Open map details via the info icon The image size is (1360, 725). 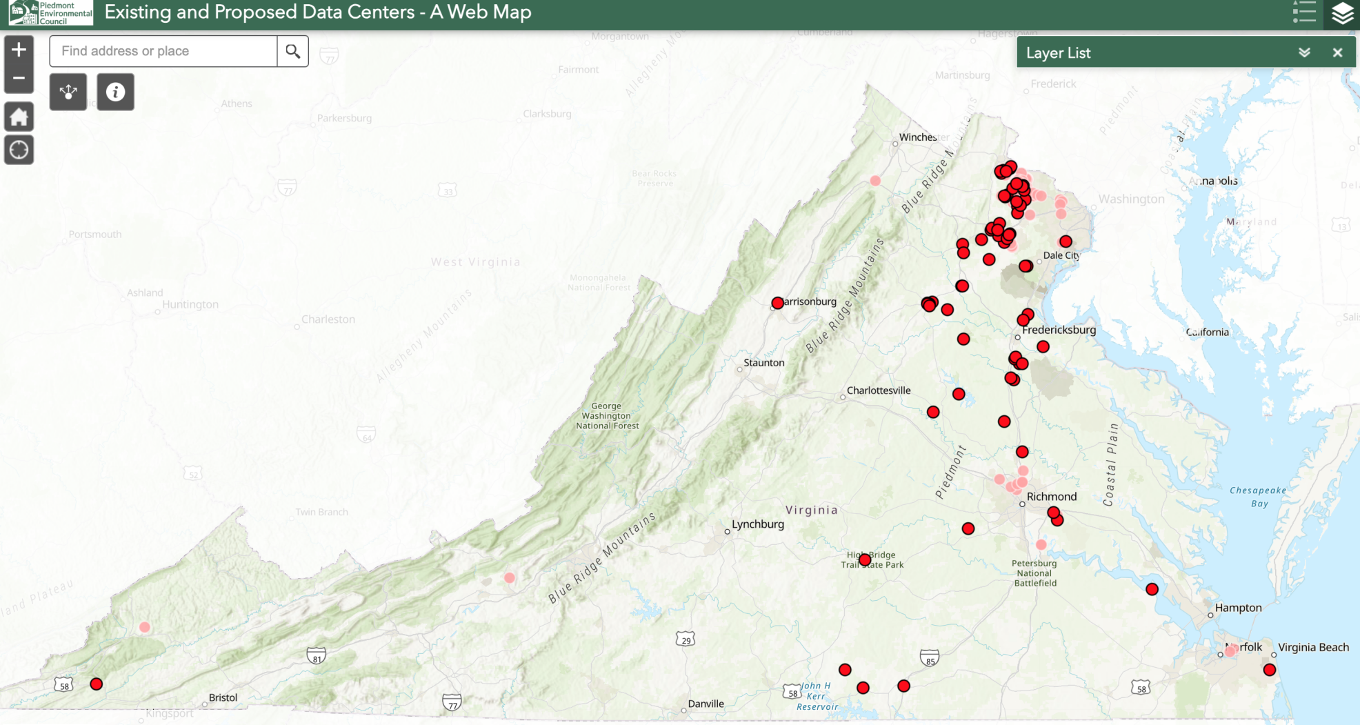pyautogui.click(x=115, y=91)
